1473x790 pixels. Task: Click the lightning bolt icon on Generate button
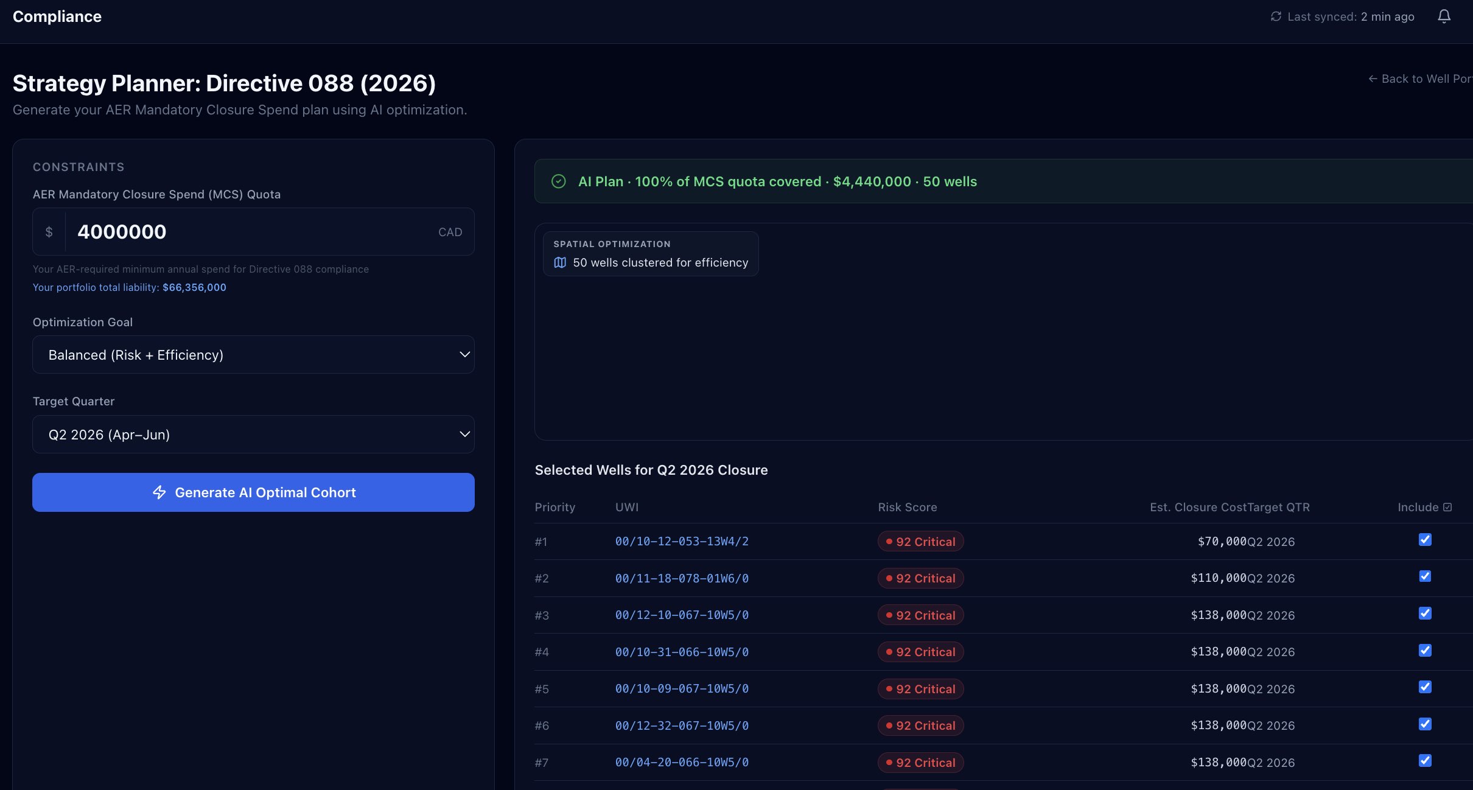tap(159, 492)
